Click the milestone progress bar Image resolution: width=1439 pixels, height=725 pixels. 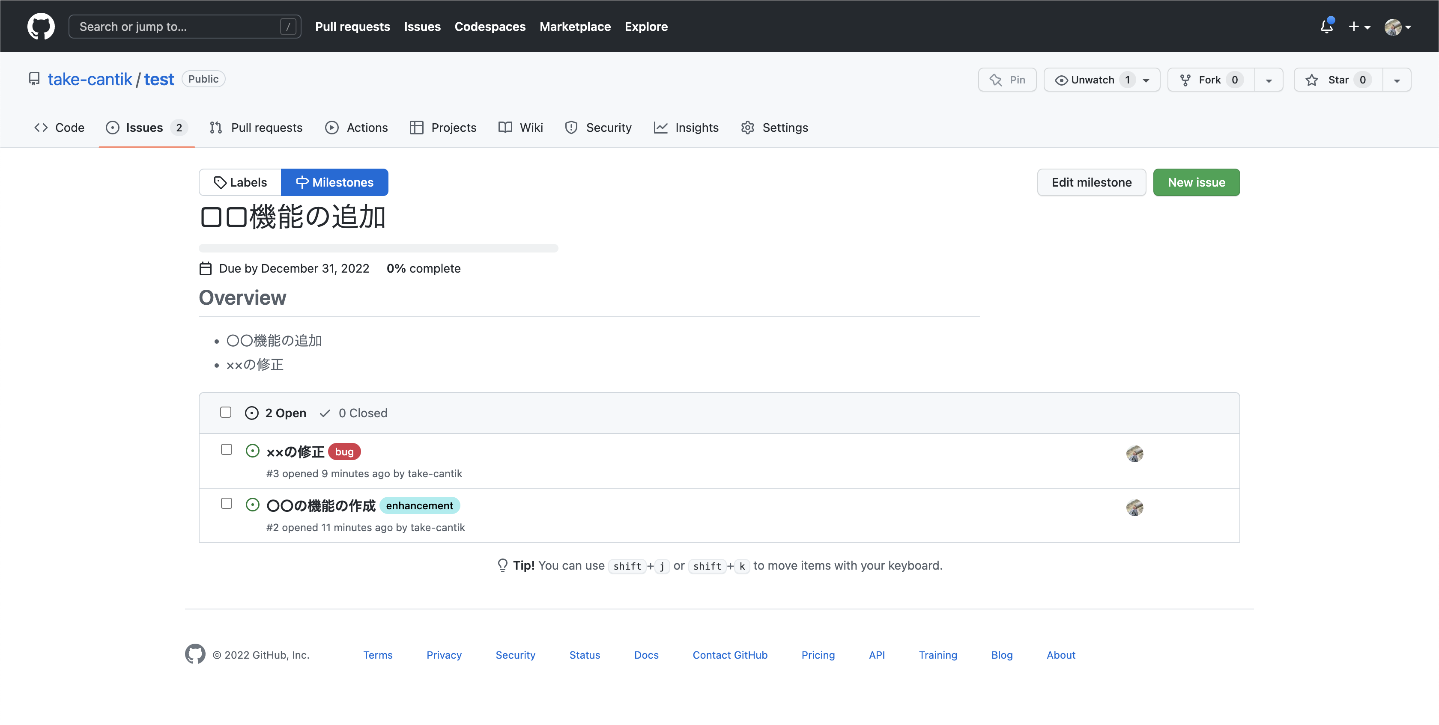378,248
